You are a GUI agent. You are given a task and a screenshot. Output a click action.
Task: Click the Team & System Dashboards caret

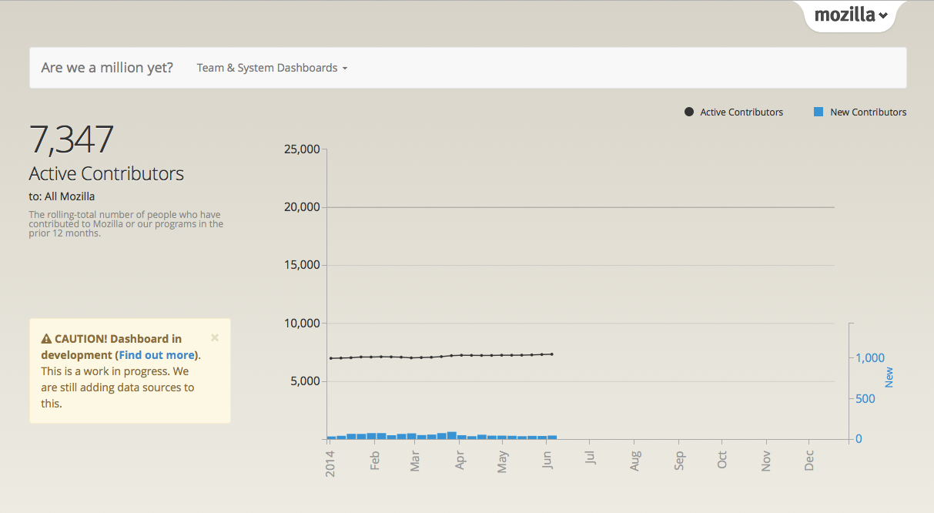(x=345, y=69)
